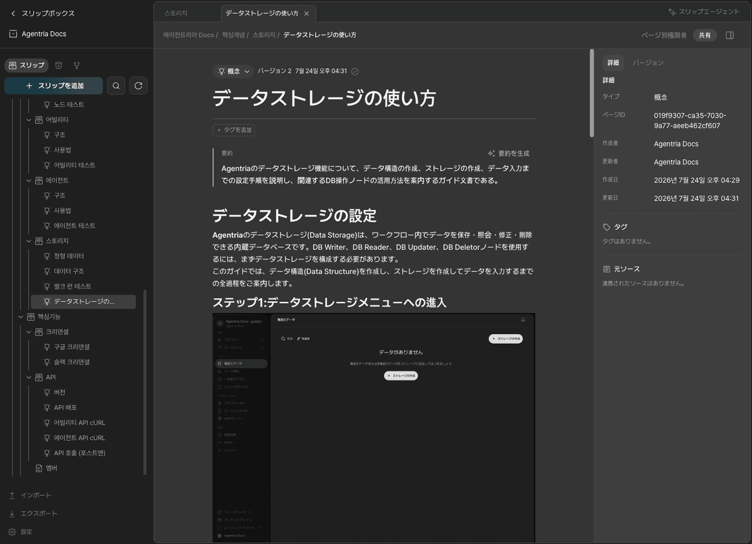Click the import upload arrow icon
The width and height of the screenshot is (752, 544).
tap(12, 495)
